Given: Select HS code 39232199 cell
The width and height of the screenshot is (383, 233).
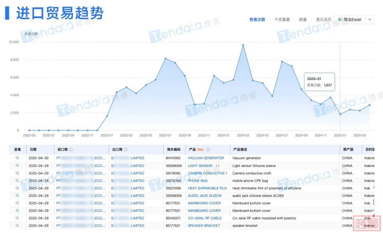Looking at the screenshot, I should click(x=173, y=181).
